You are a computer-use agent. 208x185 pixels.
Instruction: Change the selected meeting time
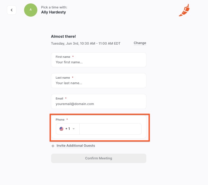pos(140,43)
